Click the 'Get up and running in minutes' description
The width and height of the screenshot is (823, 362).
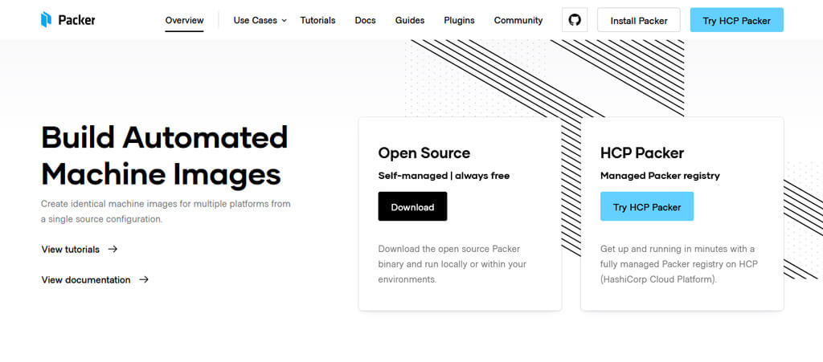tap(679, 264)
